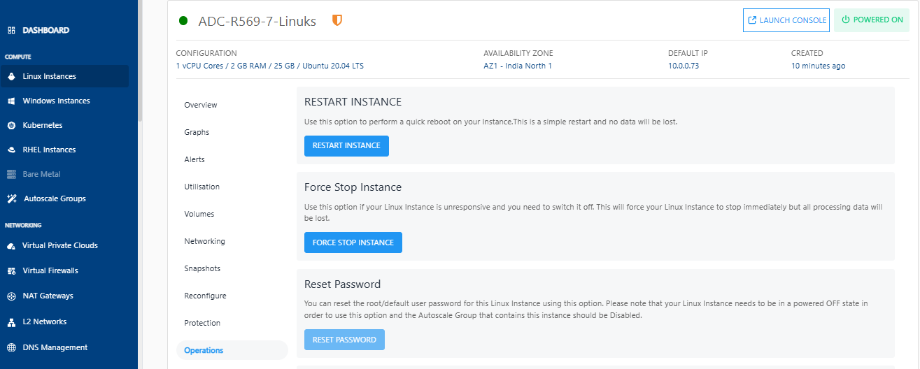Click availability zone AZ1 - India North 1
The height and width of the screenshot is (369, 920).
518,66
